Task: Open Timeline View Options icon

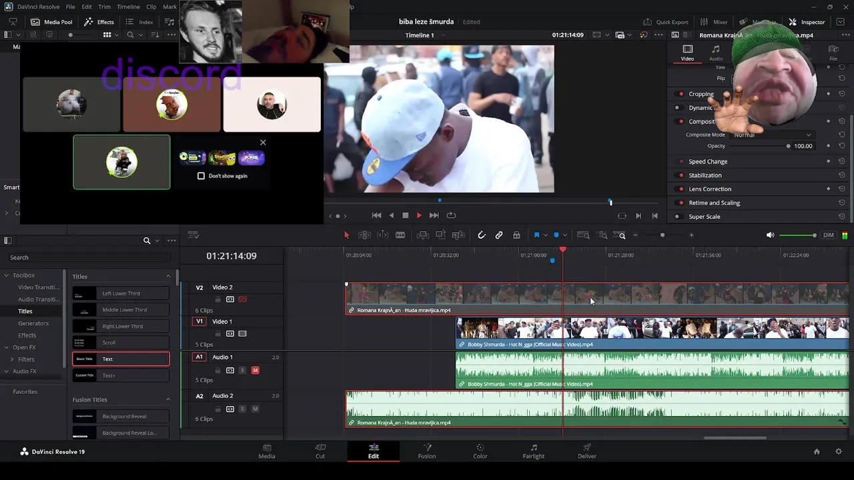Action: point(193,235)
